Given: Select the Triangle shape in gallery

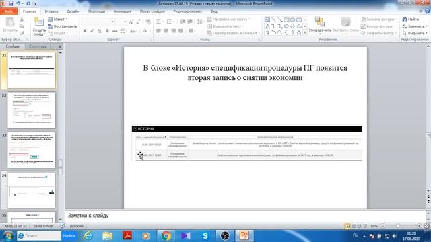Looking at the screenshot, I should click(267, 26).
